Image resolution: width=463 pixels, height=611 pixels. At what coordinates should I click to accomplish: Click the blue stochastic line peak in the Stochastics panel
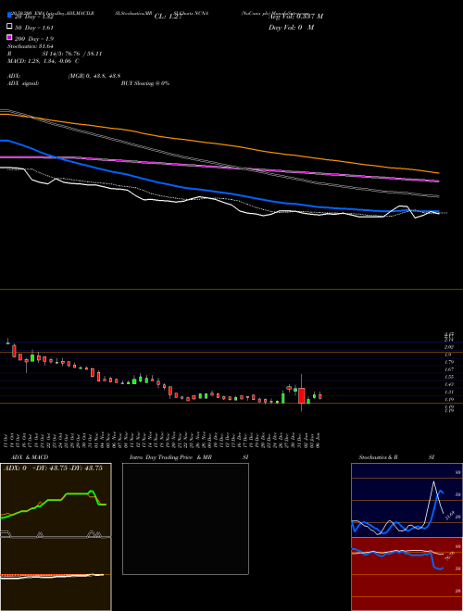[x=441, y=492]
